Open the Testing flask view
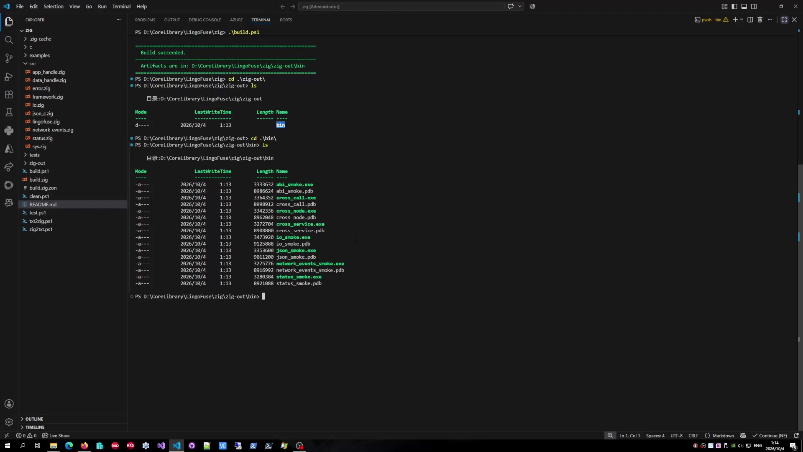 pos(9,113)
